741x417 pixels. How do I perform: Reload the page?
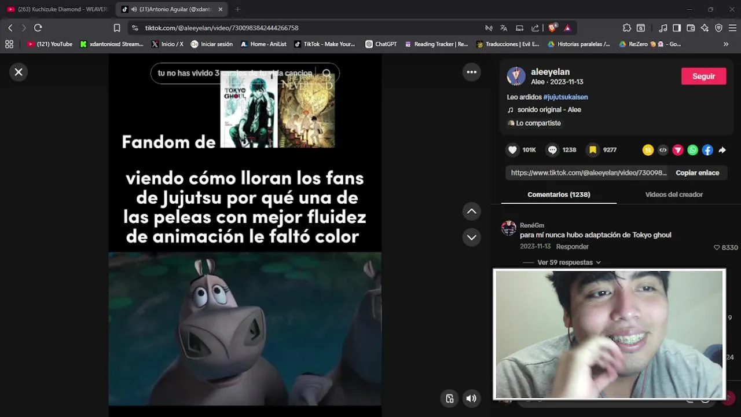pos(38,28)
